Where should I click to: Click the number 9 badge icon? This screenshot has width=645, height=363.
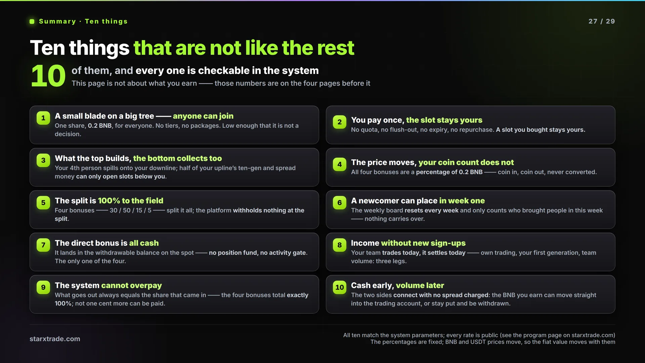click(43, 287)
